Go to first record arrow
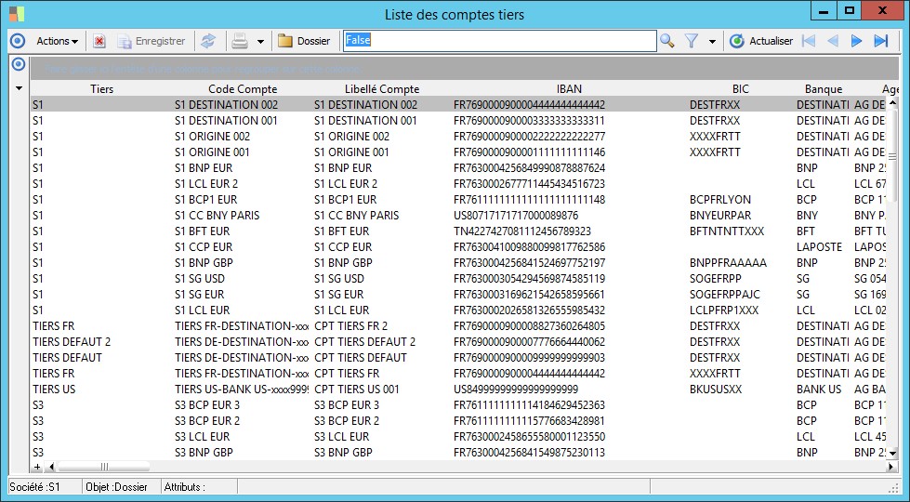 tap(809, 41)
